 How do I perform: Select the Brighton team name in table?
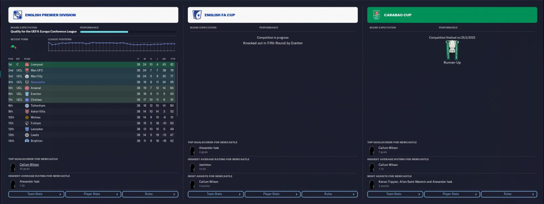37,141
